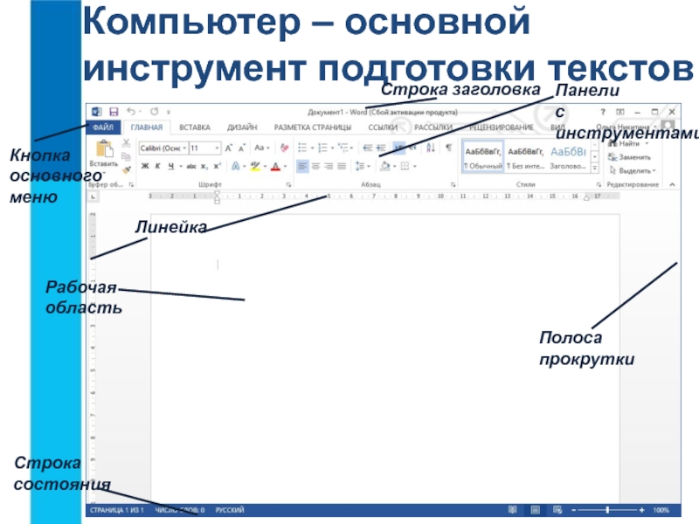The image size is (699, 524).
Task: Open the ССЫЛКИ tab
Action: click(383, 128)
